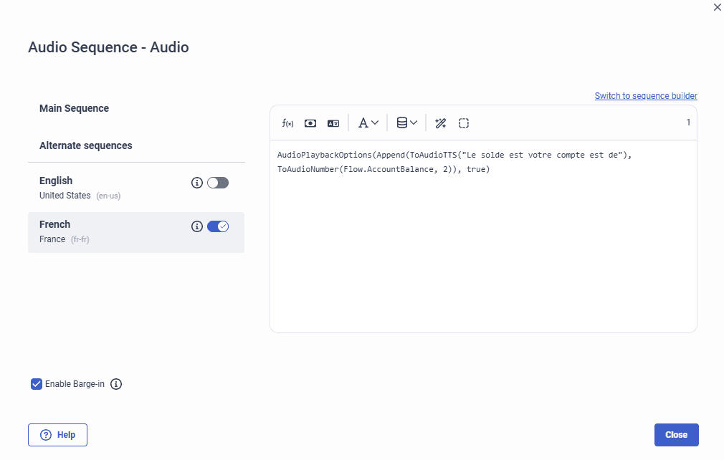Uncheck the Enable Barge-in checkbox

(x=37, y=384)
